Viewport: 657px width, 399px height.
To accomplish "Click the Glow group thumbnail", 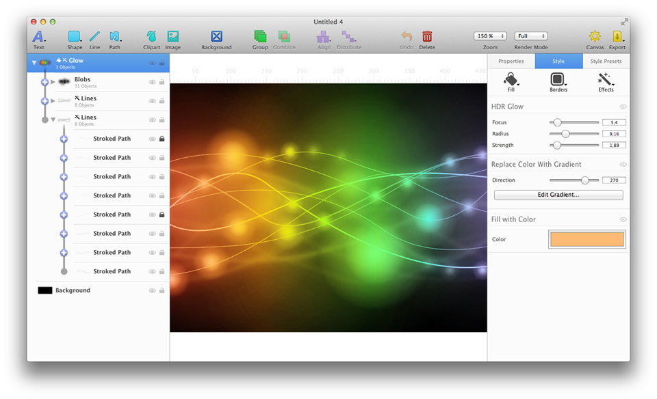I will click(45, 63).
